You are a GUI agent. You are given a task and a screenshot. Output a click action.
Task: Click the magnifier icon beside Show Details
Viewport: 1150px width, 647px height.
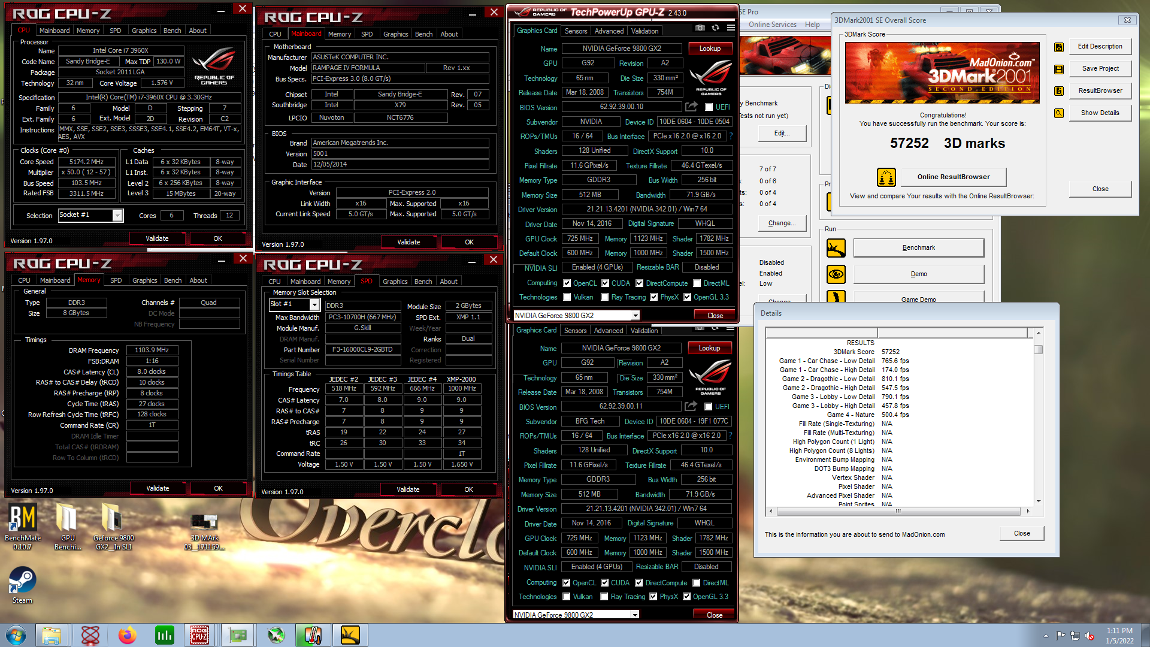coord(1059,113)
